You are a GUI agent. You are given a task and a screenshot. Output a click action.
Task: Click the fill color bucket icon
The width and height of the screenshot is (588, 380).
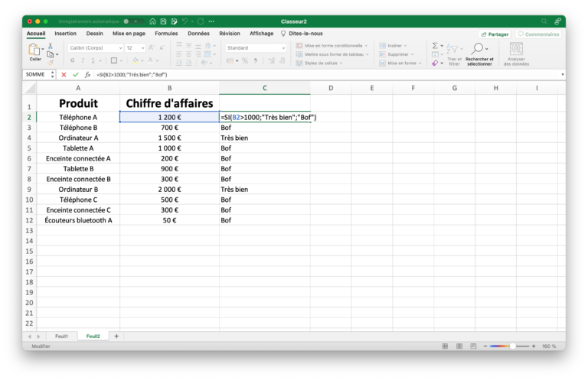(x=136, y=60)
